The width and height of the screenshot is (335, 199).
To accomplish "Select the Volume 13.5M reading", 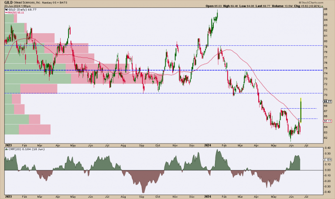I will (x=282, y=6).
